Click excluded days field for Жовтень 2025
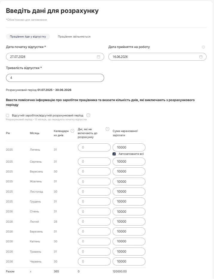 pos(94,181)
